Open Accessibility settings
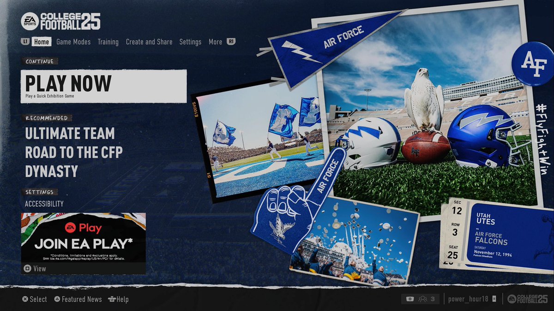This screenshot has height=311, width=554. pyautogui.click(x=44, y=204)
